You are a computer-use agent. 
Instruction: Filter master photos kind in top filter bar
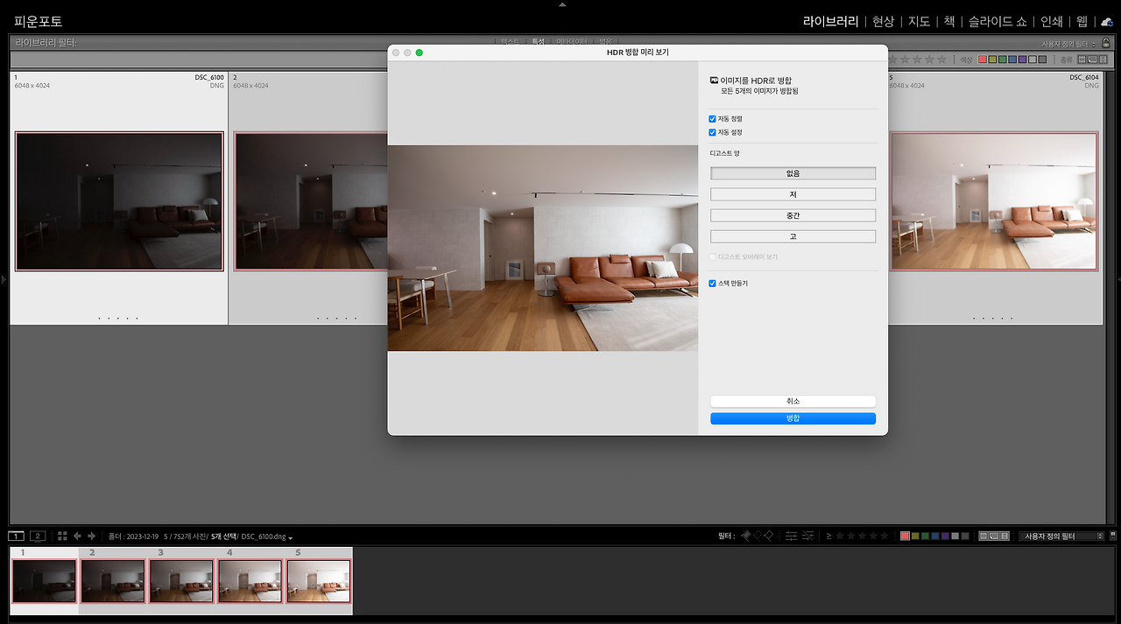click(1082, 60)
